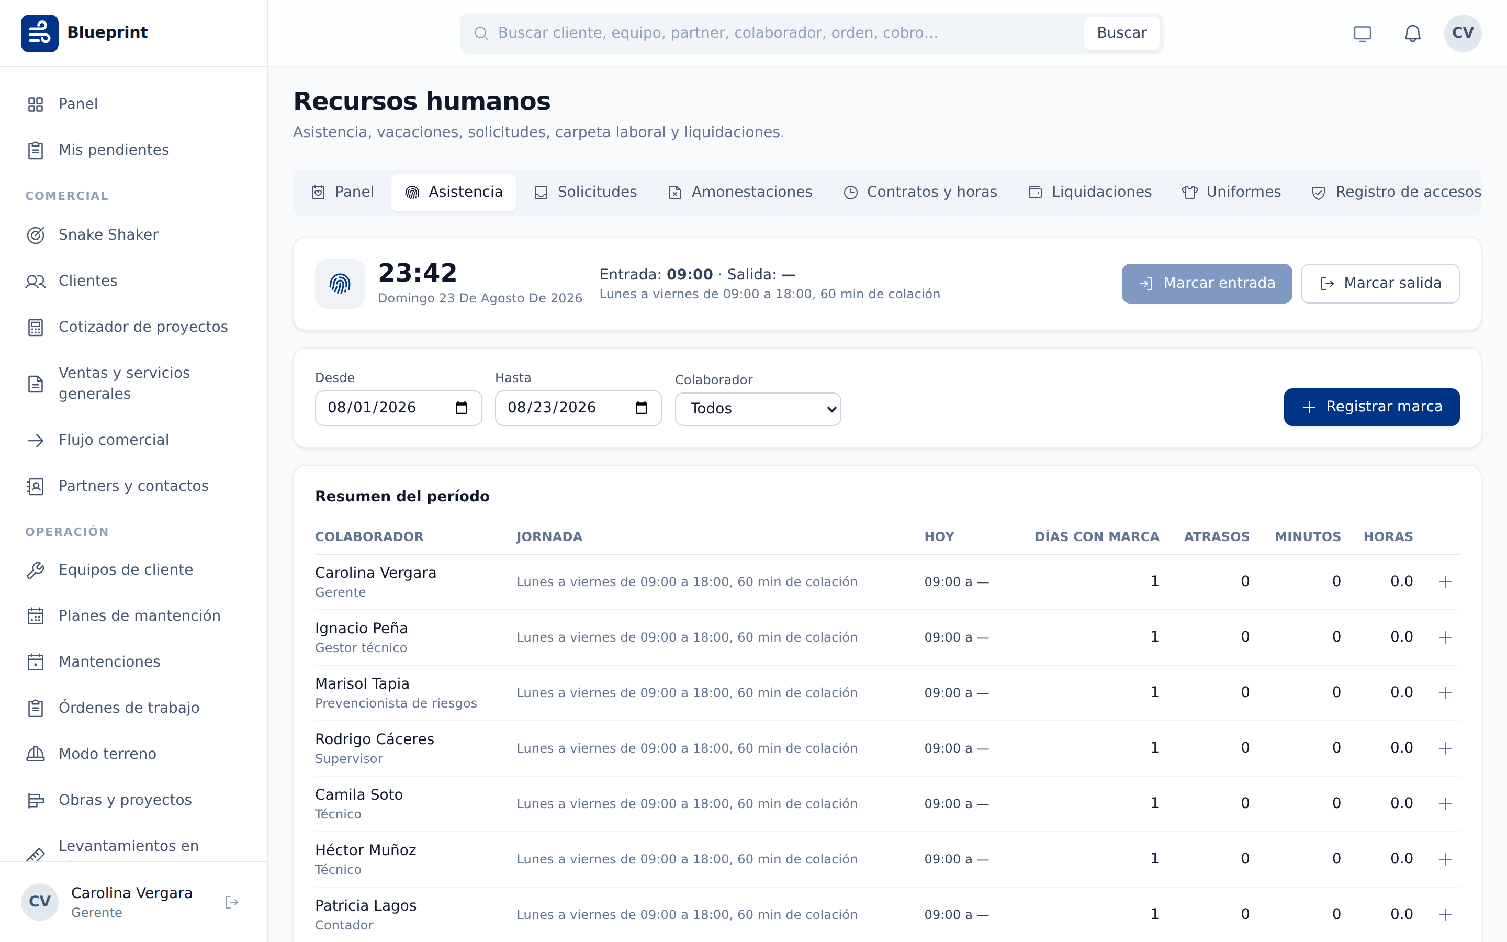The image size is (1507, 942).
Task: Click plus icon in Rodrigo Cáceres row
Action: point(1445,748)
